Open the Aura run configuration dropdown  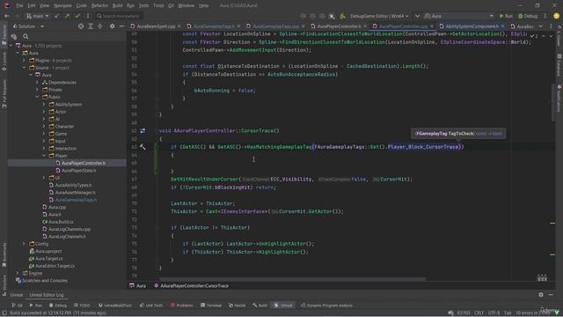click(459, 16)
